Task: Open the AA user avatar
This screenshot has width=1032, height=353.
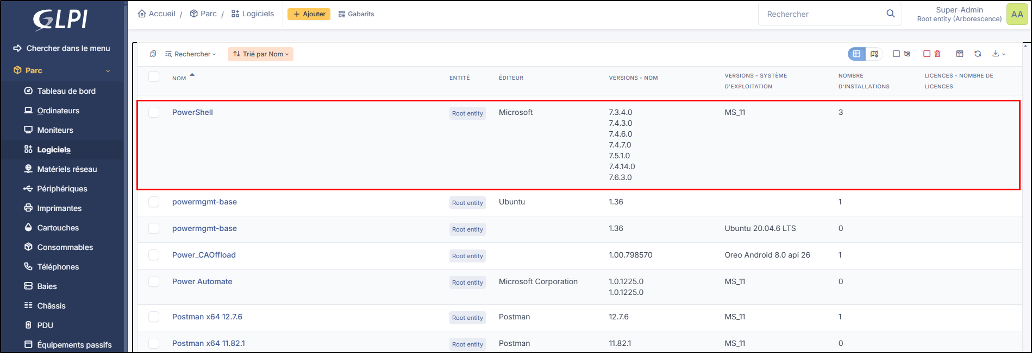Action: [x=1017, y=14]
